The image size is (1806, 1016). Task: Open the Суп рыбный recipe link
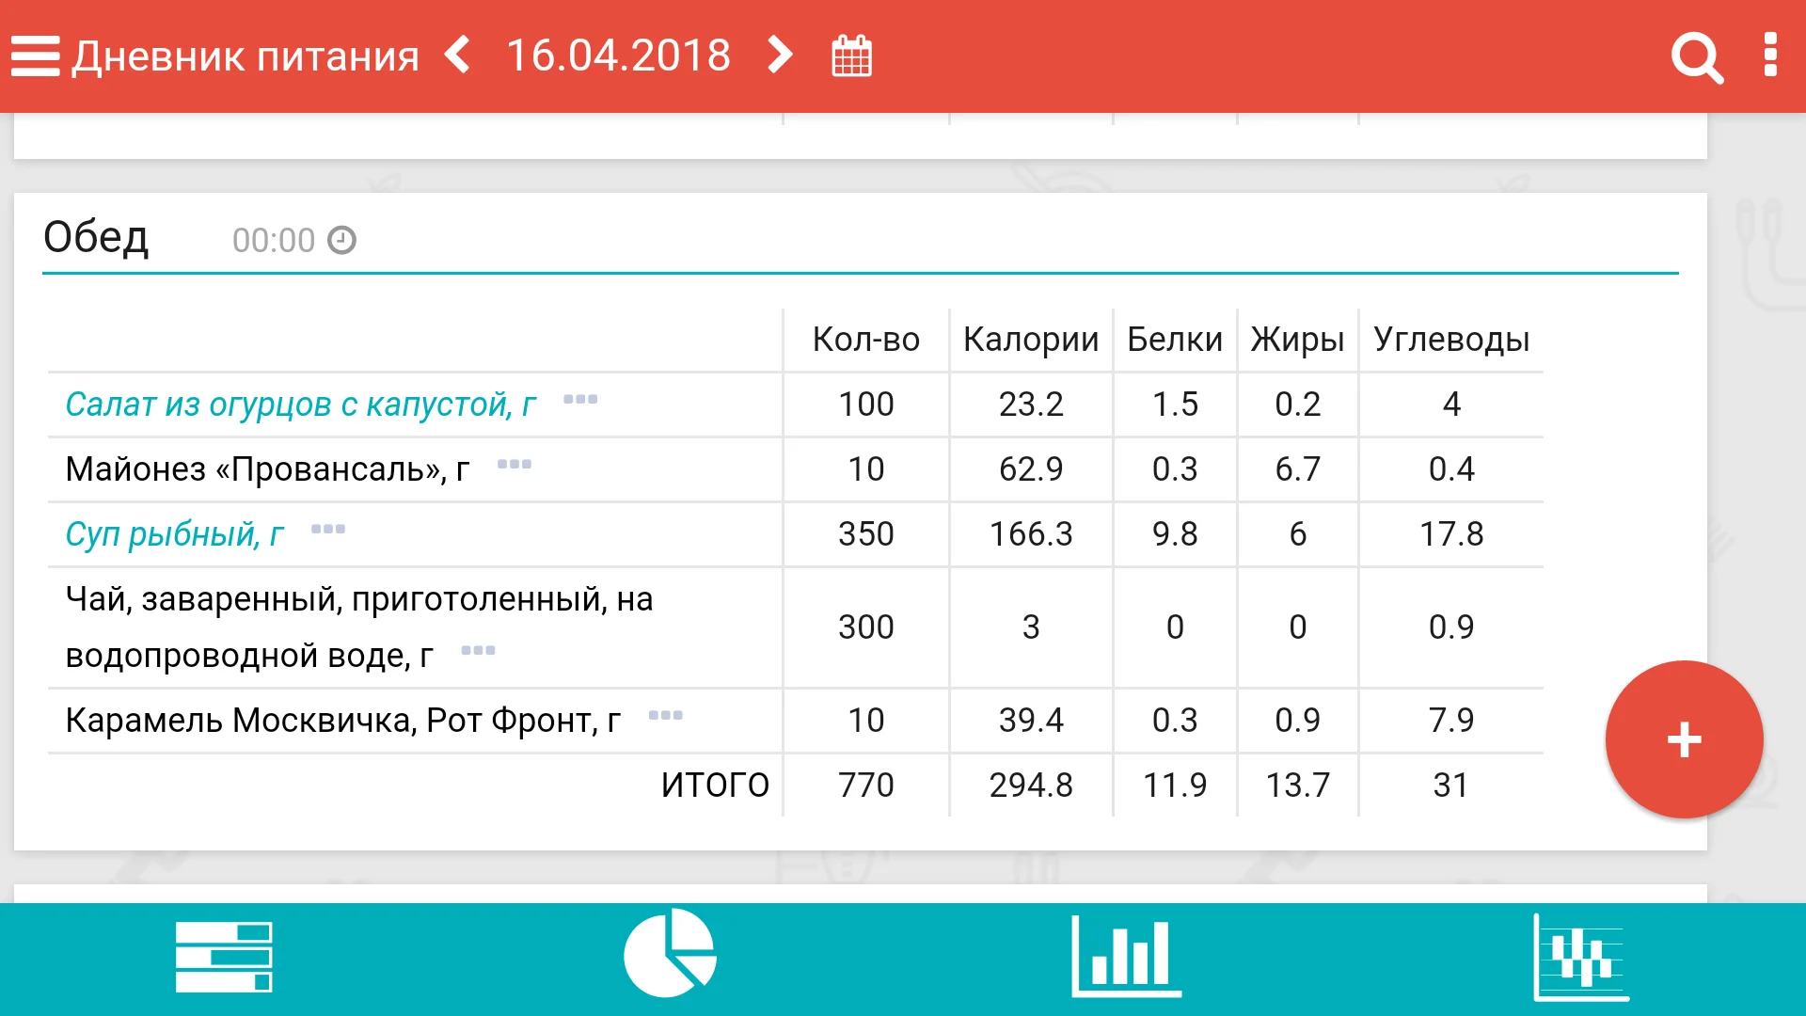(x=174, y=534)
